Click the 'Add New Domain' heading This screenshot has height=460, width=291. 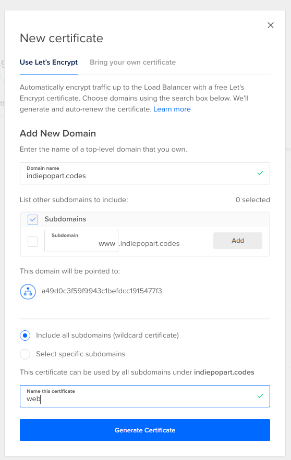[x=58, y=133]
